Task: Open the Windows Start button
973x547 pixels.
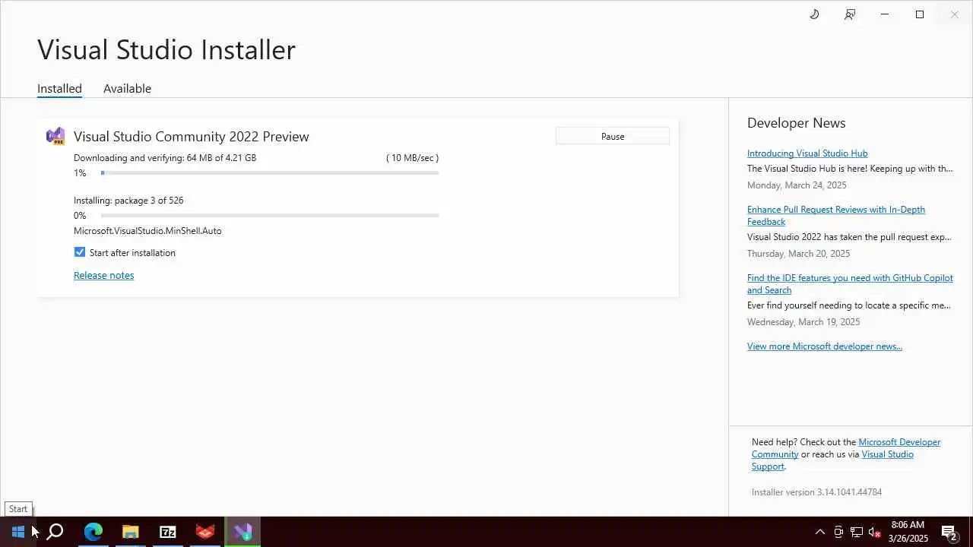Action: pyautogui.click(x=18, y=532)
